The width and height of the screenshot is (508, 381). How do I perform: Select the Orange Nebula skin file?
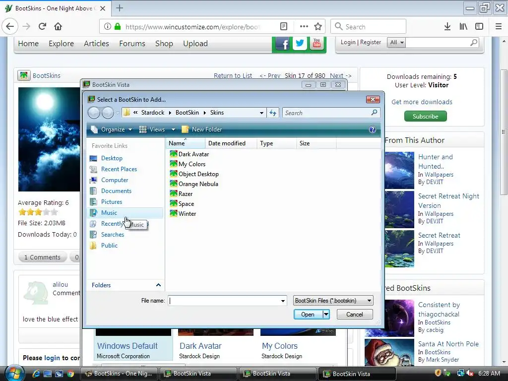194,184
